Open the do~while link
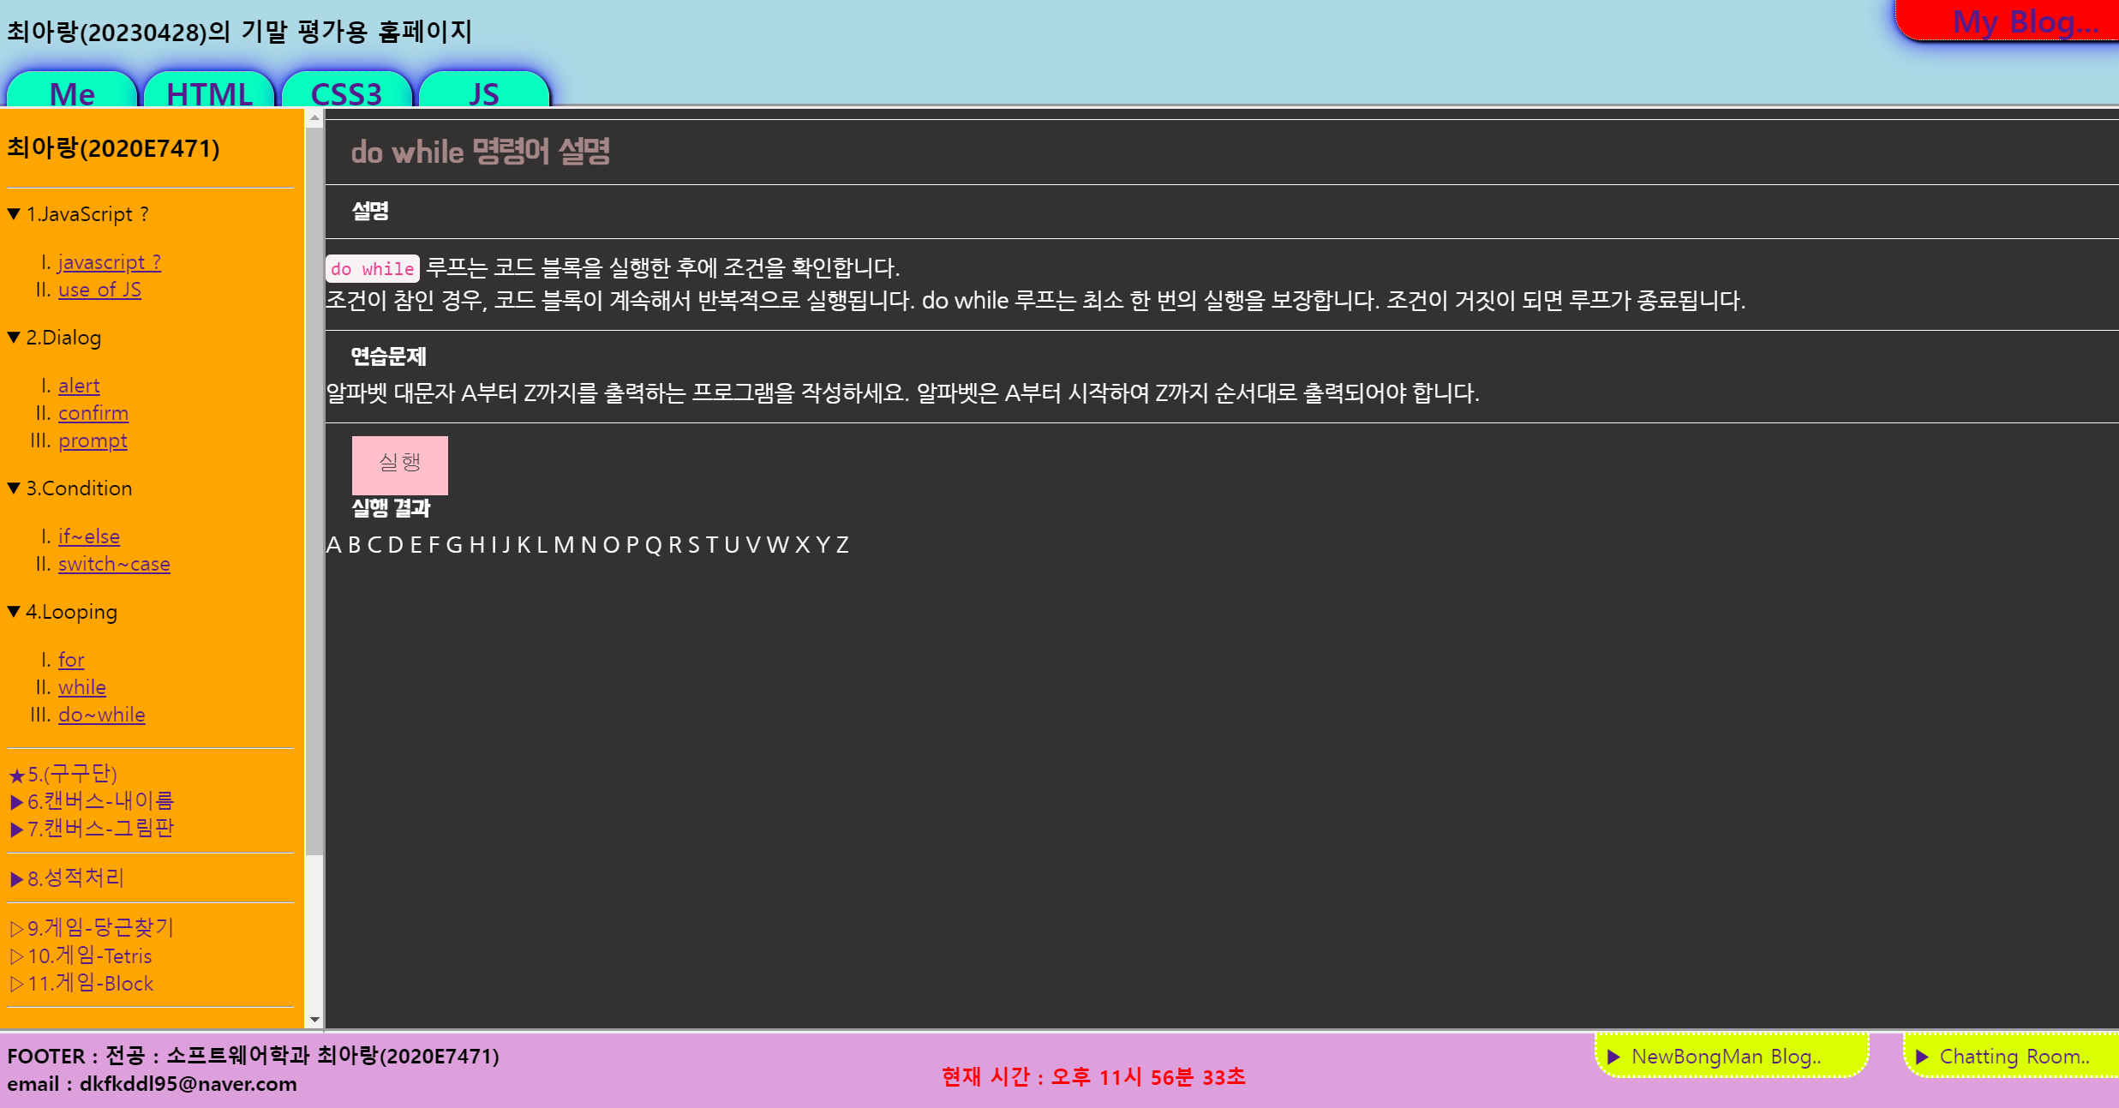This screenshot has height=1108, width=2119. coord(101,715)
